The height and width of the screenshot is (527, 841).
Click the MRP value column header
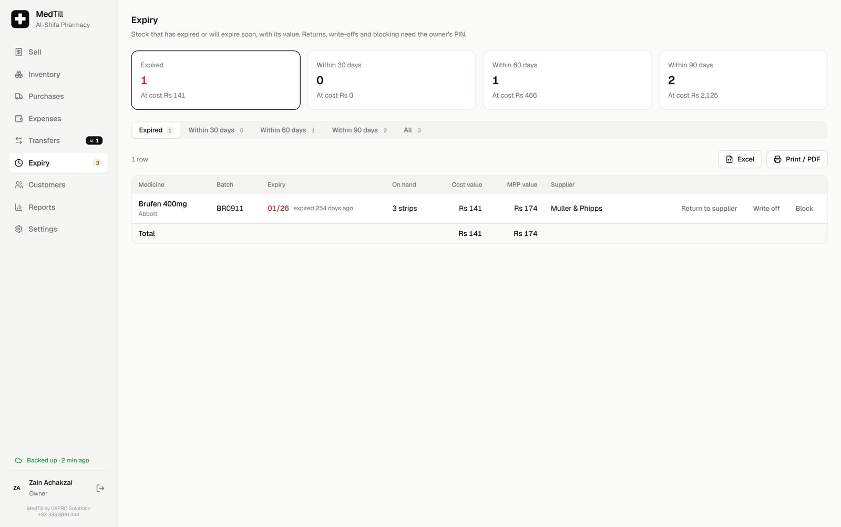click(x=522, y=185)
